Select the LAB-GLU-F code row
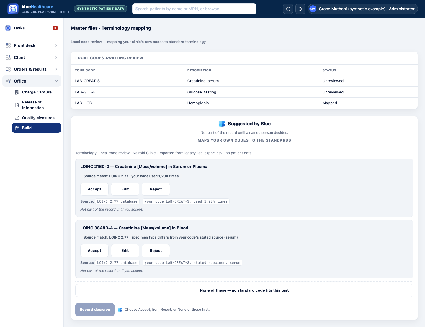The image size is (425, 327). (244, 92)
